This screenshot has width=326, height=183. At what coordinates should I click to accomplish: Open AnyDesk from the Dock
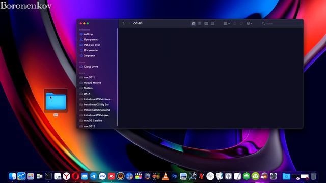112,176
